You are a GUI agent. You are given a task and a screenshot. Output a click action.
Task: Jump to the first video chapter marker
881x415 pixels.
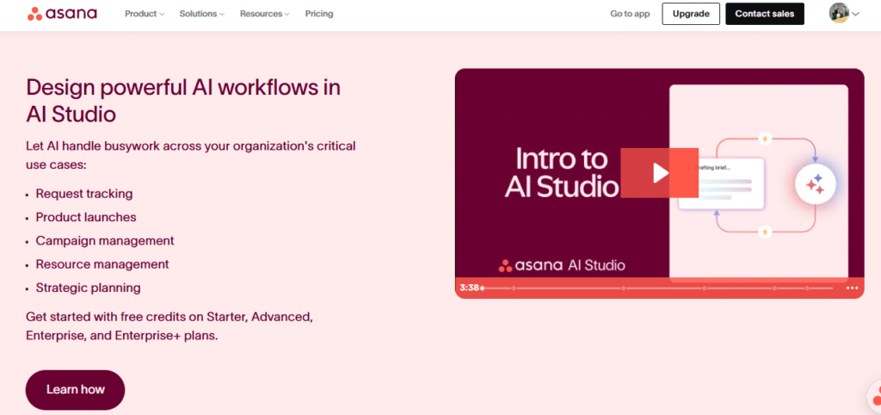point(514,288)
